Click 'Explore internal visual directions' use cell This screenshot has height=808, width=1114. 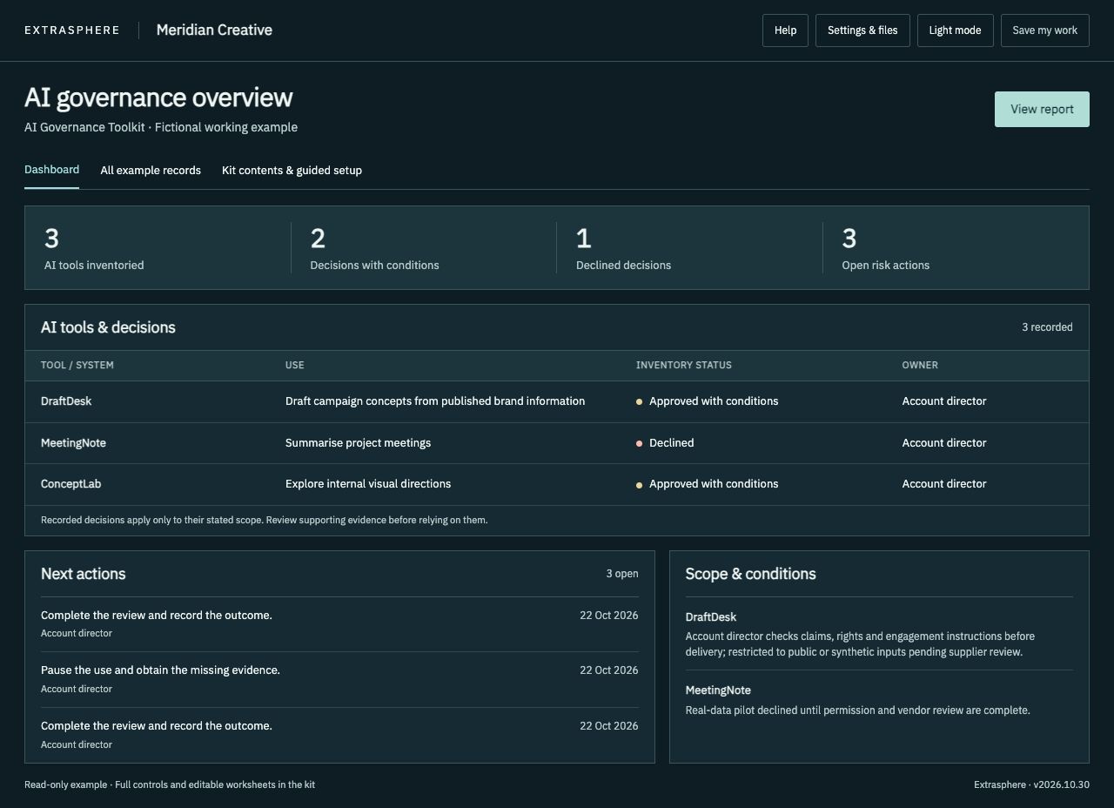click(368, 484)
